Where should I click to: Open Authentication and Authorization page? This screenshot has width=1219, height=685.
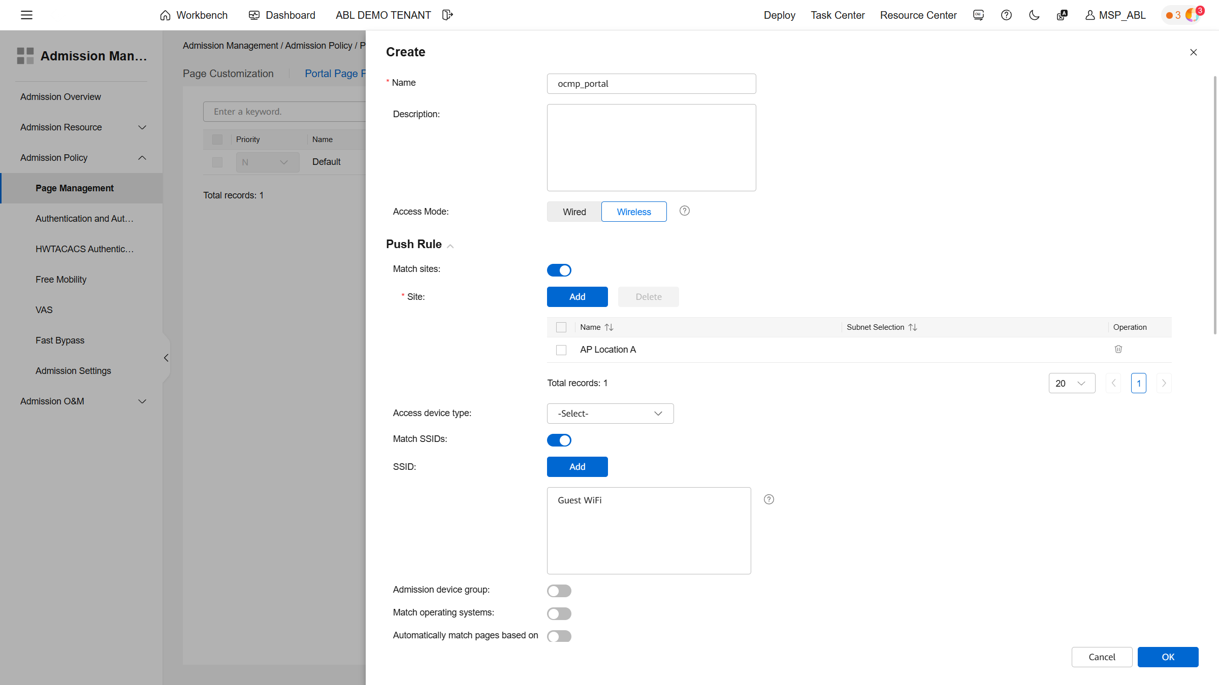85,218
